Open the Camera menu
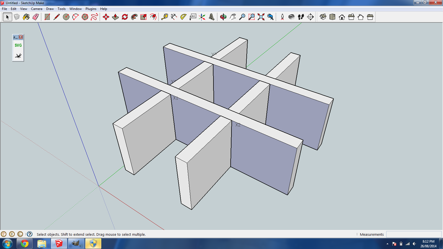 click(x=37, y=9)
